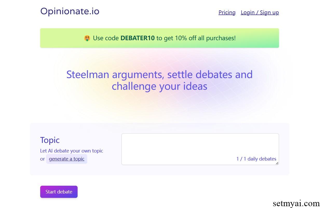This screenshot has width=320, height=208.
Task: Click the Topic heading
Action: click(50, 140)
